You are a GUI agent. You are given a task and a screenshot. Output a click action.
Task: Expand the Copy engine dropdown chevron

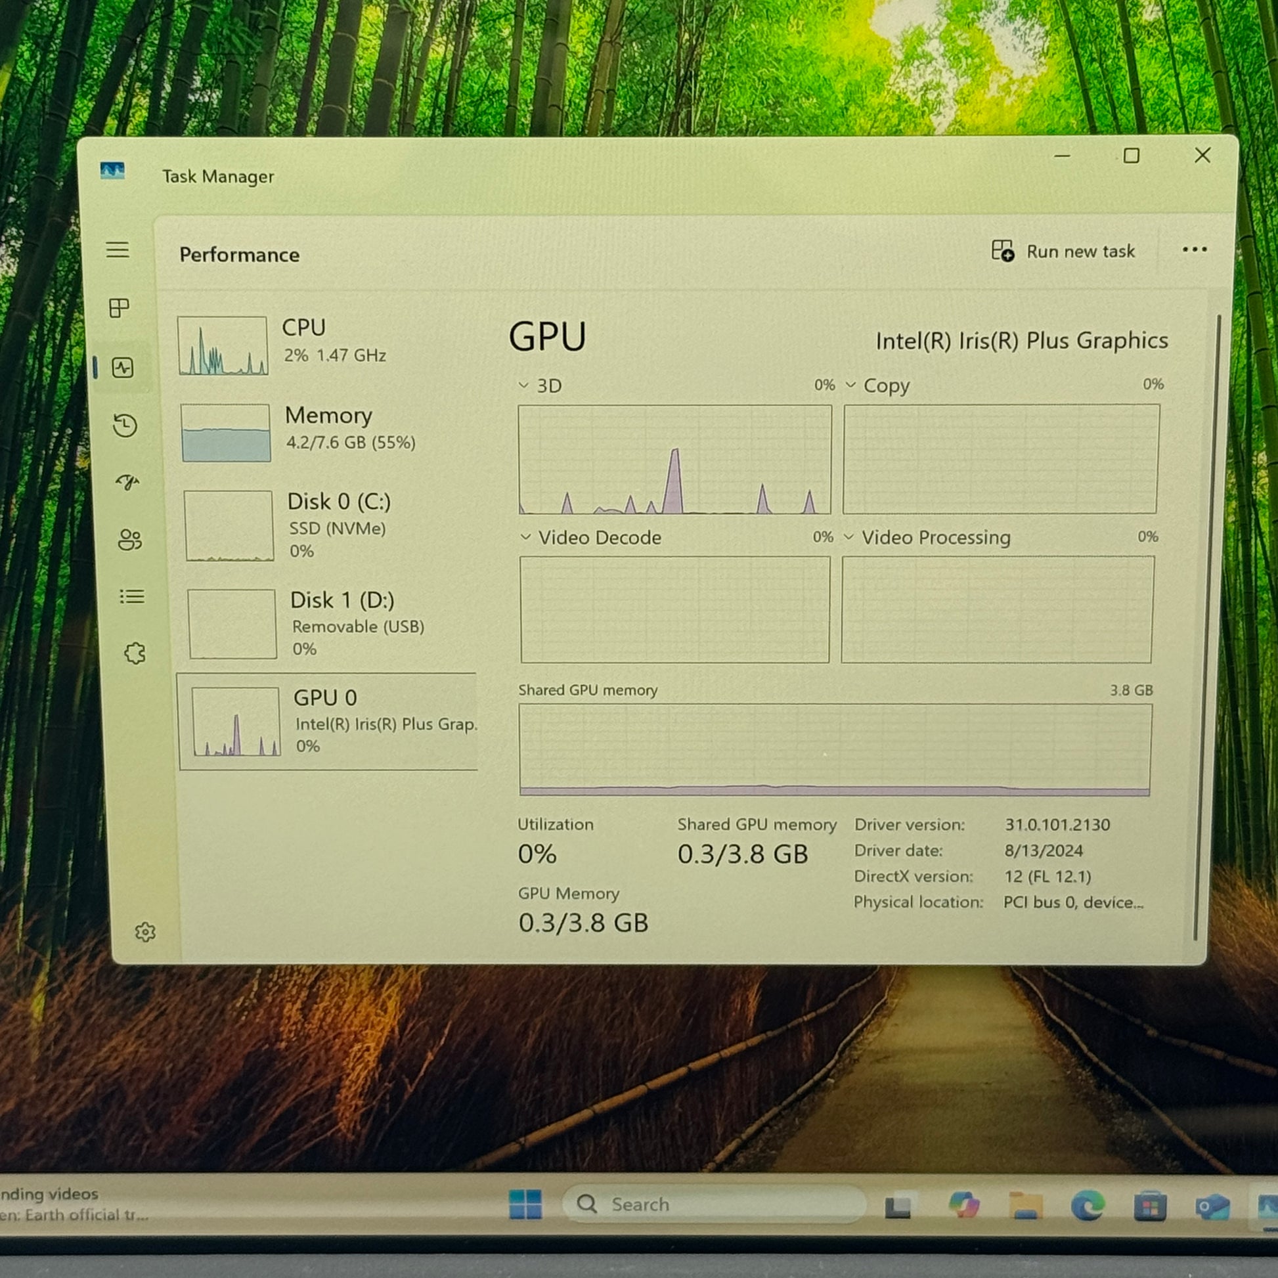850,384
